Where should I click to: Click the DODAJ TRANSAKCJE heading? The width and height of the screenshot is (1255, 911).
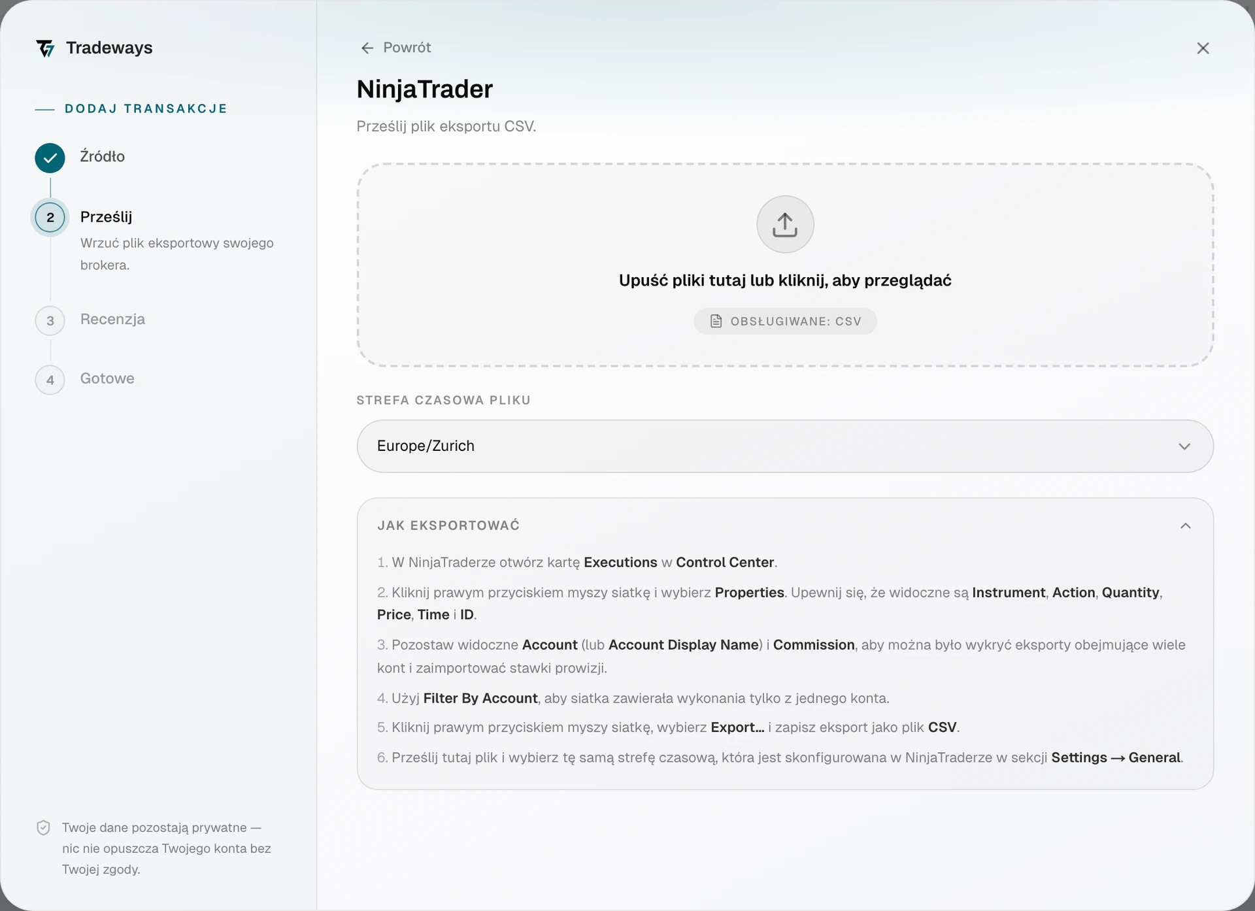(x=146, y=108)
